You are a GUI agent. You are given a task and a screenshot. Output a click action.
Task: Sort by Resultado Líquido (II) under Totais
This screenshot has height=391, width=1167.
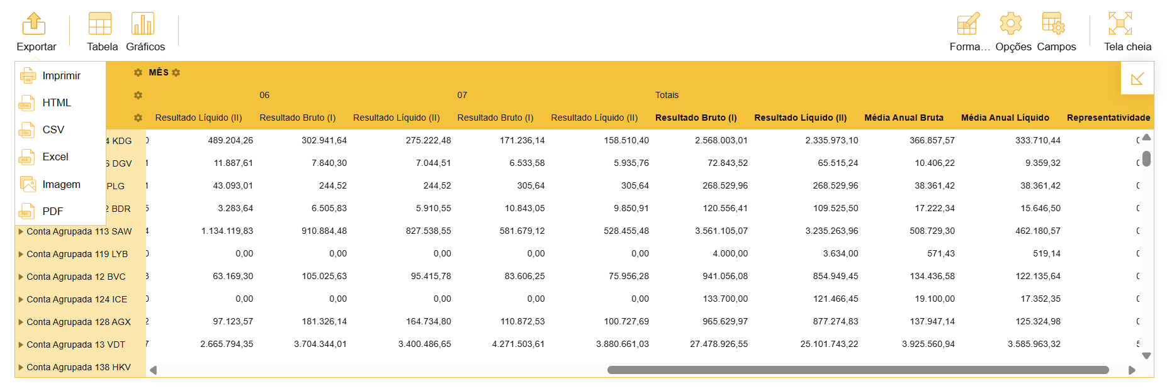tap(801, 118)
